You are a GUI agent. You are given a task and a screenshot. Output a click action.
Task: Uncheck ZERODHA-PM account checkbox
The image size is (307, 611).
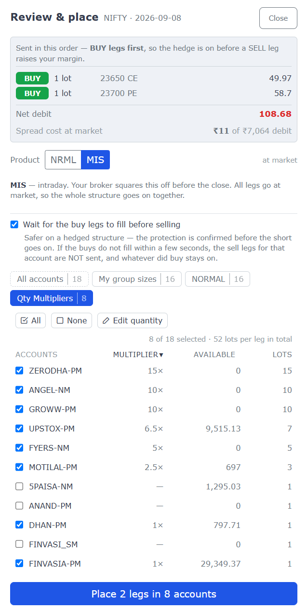[19, 371]
